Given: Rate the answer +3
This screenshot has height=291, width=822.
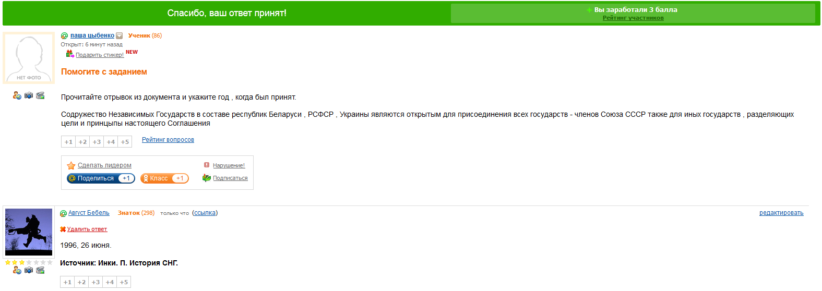Looking at the screenshot, I should point(96,282).
